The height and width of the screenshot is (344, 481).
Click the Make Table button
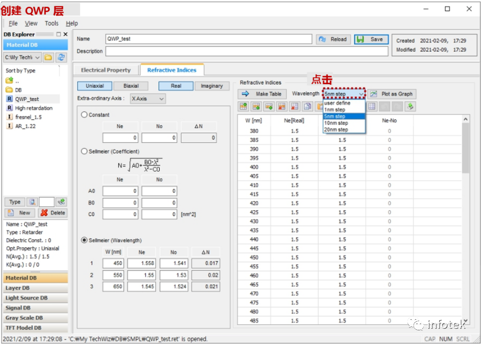262,94
